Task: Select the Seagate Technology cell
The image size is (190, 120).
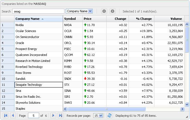Action: tap(39, 85)
